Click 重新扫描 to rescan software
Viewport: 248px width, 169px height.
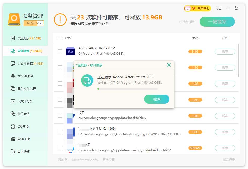(x=187, y=22)
